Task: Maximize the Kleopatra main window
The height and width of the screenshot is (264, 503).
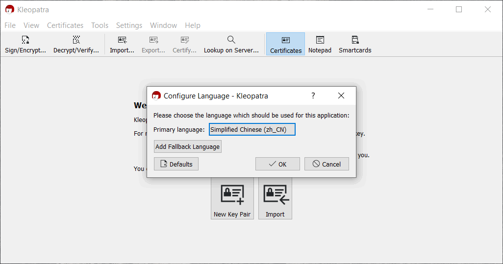Action: tap(459, 9)
